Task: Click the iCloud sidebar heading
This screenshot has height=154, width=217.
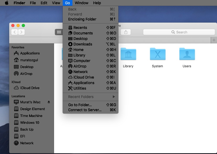Action: pyautogui.click(x=16, y=82)
